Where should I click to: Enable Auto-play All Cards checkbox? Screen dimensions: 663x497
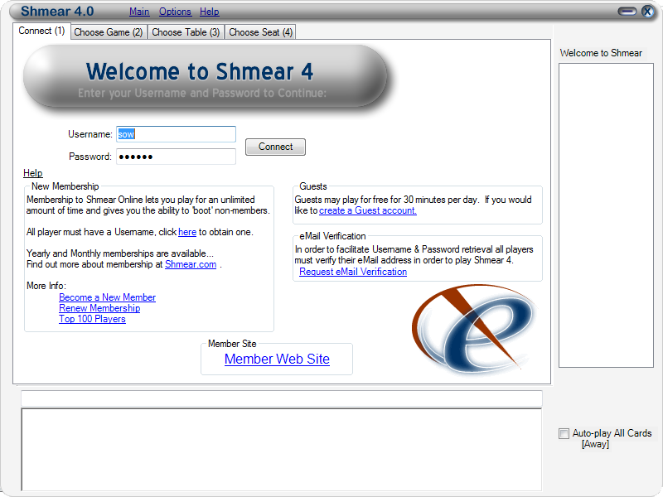click(x=564, y=433)
